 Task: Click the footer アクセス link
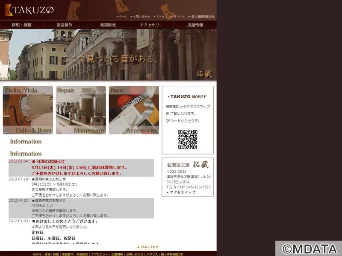pyautogui.click(x=152, y=254)
